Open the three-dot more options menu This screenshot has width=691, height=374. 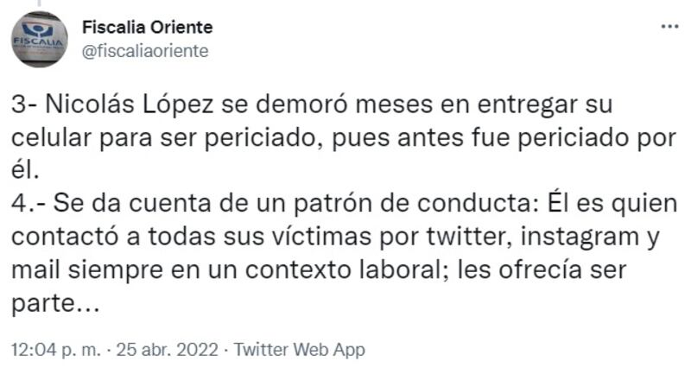669,27
